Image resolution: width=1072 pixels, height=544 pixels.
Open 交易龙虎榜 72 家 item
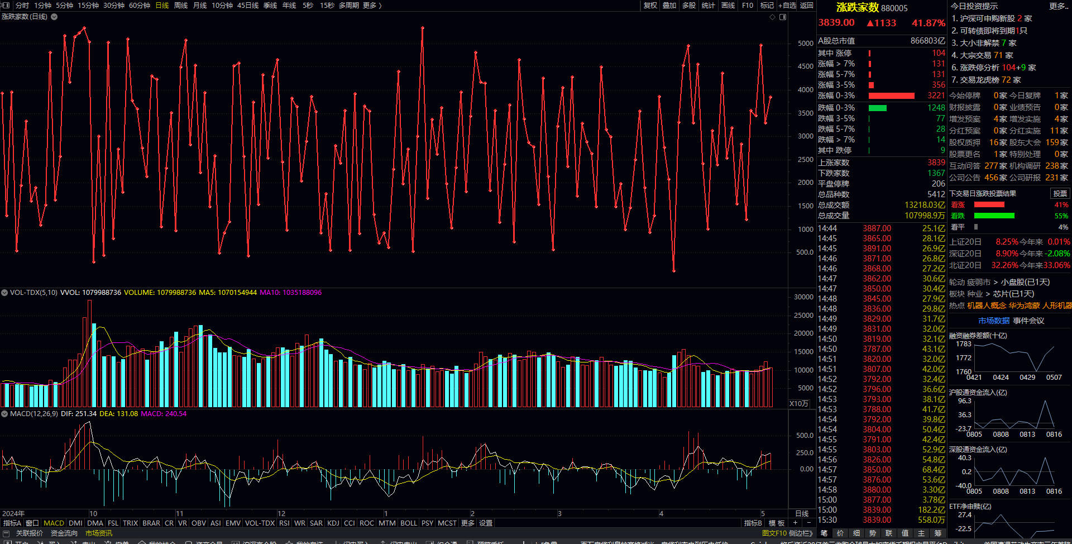pyautogui.click(x=986, y=80)
